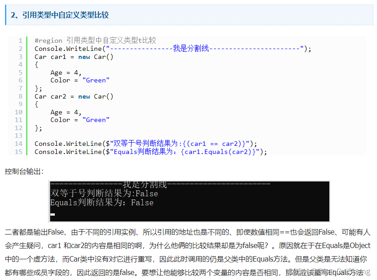Click line number 1 in the code block
Viewport: 377px width, 280px height.
click(20, 40)
